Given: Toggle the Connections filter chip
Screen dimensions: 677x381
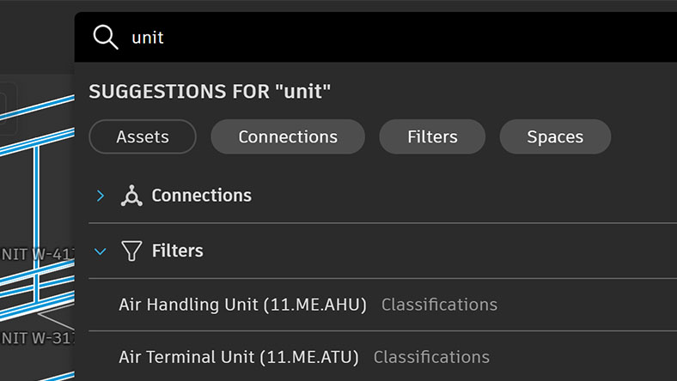Looking at the screenshot, I should 288,136.
